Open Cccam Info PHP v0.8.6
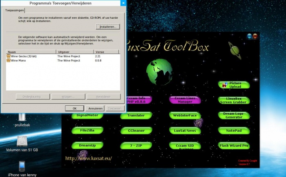Screen dimensions: 286x177 (x=139, y=100)
